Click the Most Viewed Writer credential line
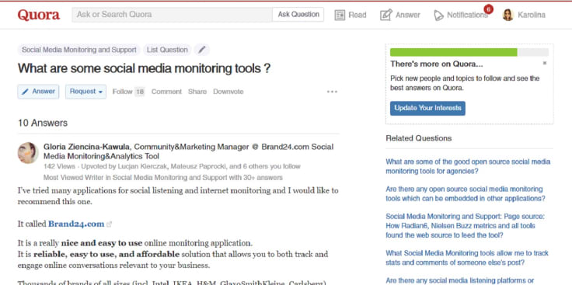This screenshot has width=572, height=285. coord(163,178)
